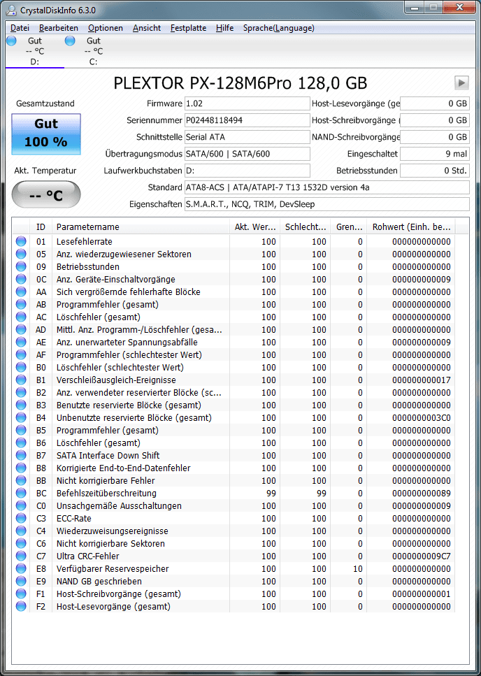Click the status icon for Spannungsabfälle row

coord(21,343)
